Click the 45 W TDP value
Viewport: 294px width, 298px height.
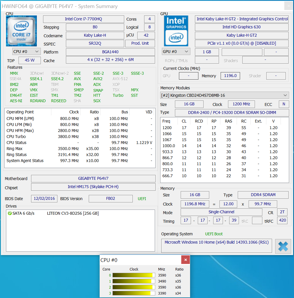tap(30, 60)
